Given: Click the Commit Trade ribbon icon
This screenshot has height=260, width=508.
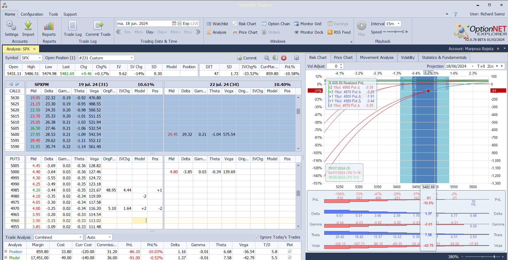Looking at the screenshot, I should coord(98,28).
